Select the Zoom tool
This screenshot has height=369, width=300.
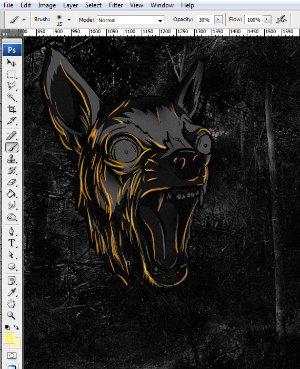[11, 315]
